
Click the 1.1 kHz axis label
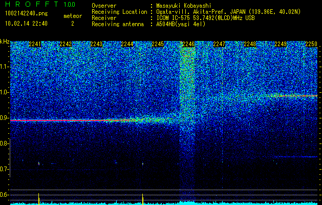click(5, 67)
